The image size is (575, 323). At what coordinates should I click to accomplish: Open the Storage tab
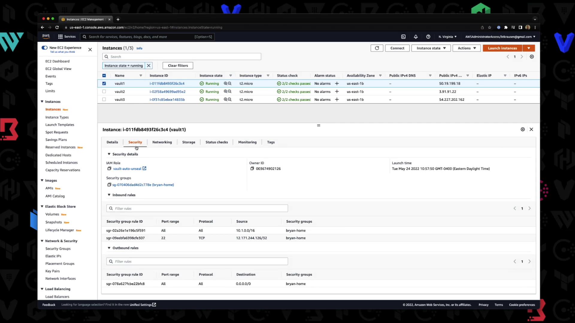(188, 142)
